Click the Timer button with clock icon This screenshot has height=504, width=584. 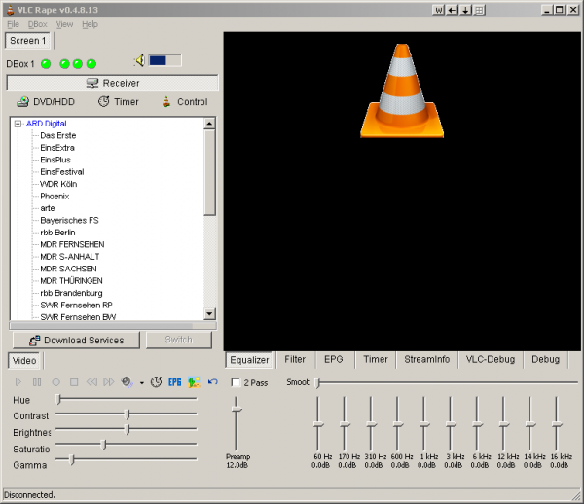pyautogui.click(x=118, y=102)
